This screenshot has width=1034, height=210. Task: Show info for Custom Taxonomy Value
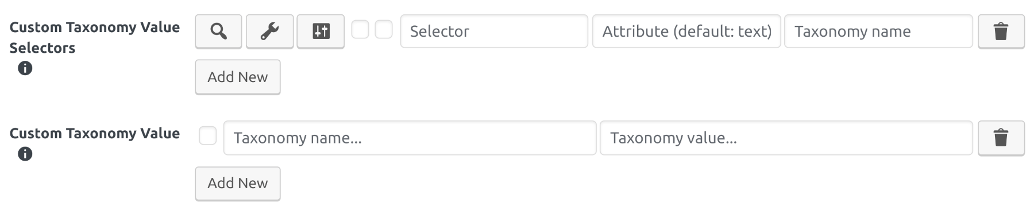click(x=25, y=154)
